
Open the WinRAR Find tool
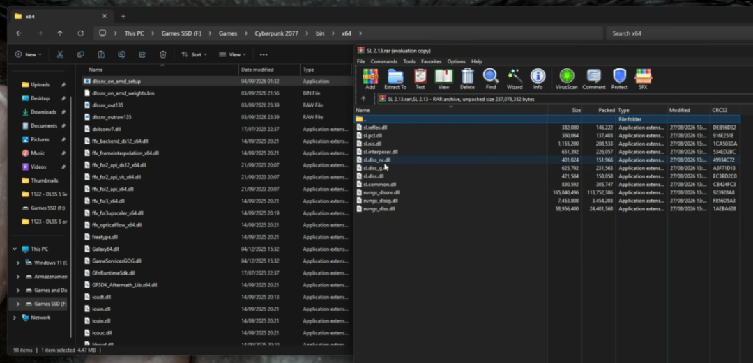coord(490,79)
